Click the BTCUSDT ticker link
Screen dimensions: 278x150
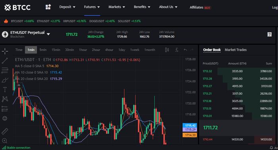point(22,21)
